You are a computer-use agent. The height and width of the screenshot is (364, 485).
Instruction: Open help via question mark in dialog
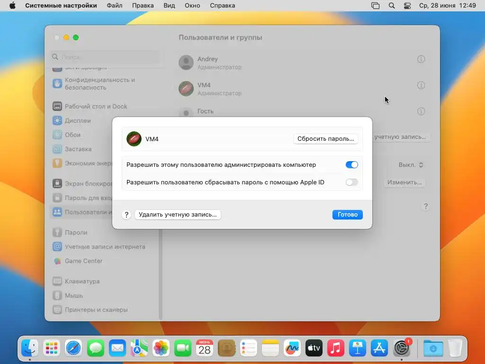[x=126, y=215]
